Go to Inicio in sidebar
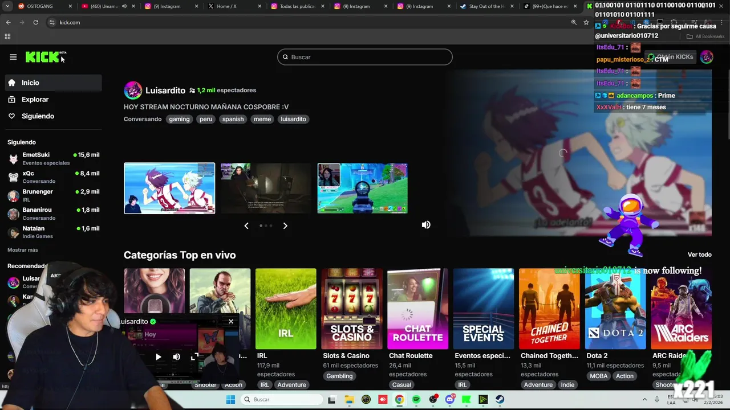Screen dimensions: 730x410 [54, 83]
